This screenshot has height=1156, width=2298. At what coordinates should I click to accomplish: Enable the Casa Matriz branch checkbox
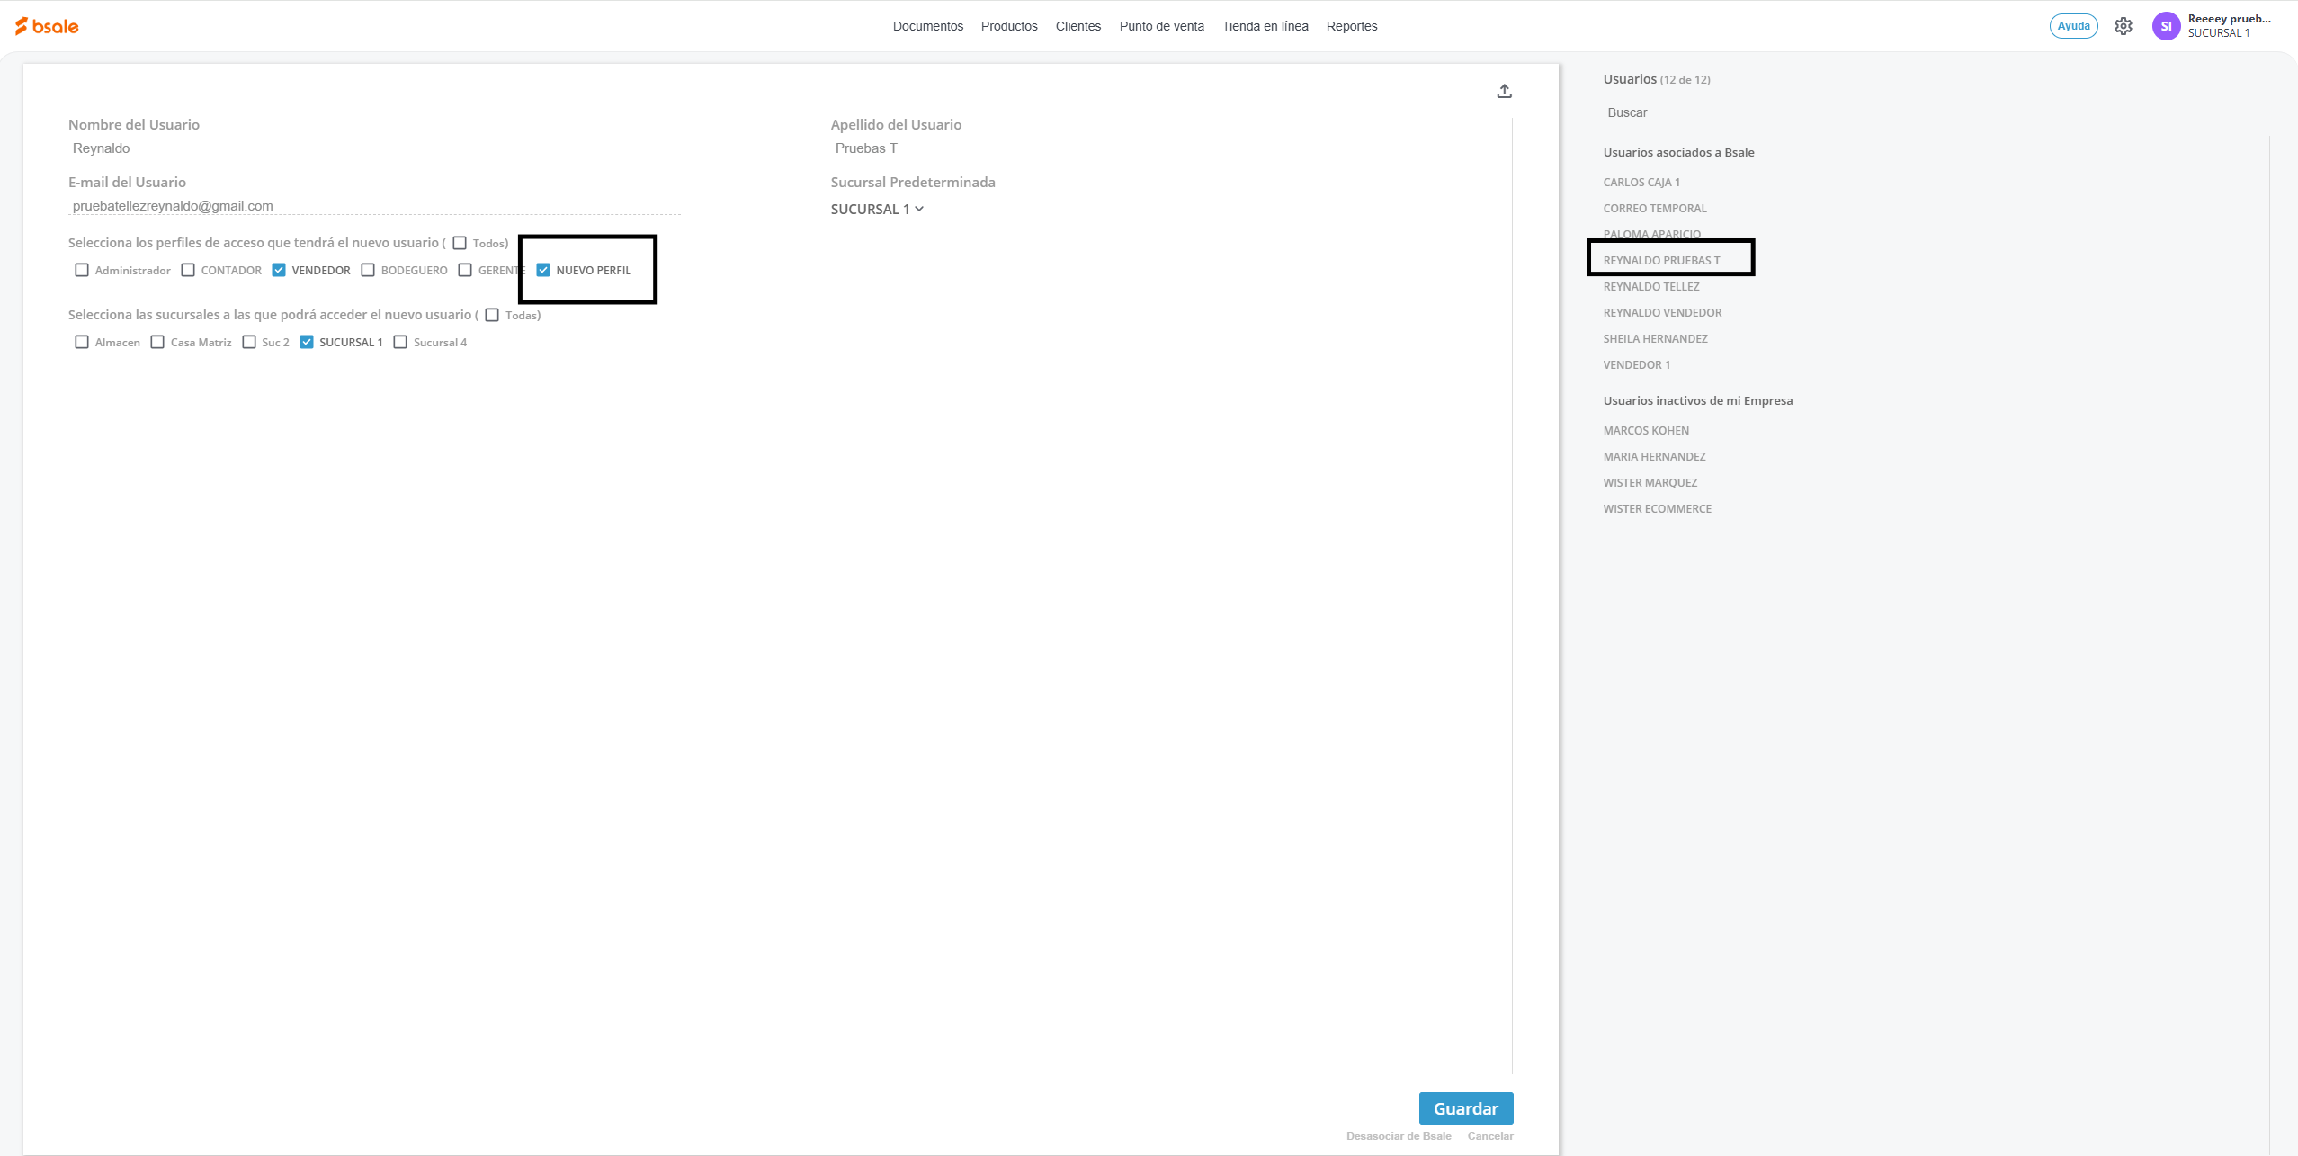pos(157,342)
